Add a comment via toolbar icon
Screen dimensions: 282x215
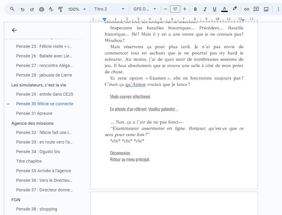(256, 9)
